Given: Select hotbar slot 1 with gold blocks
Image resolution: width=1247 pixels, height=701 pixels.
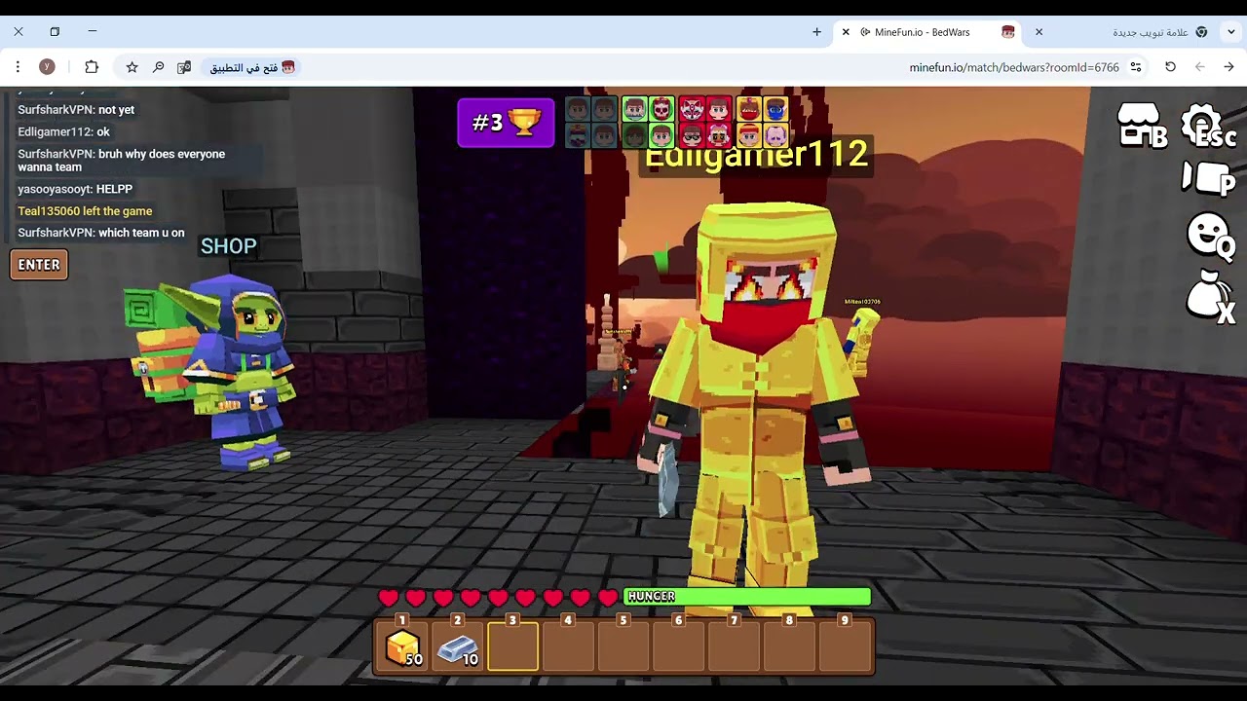Looking at the screenshot, I should pyautogui.click(x=402, y=646).
